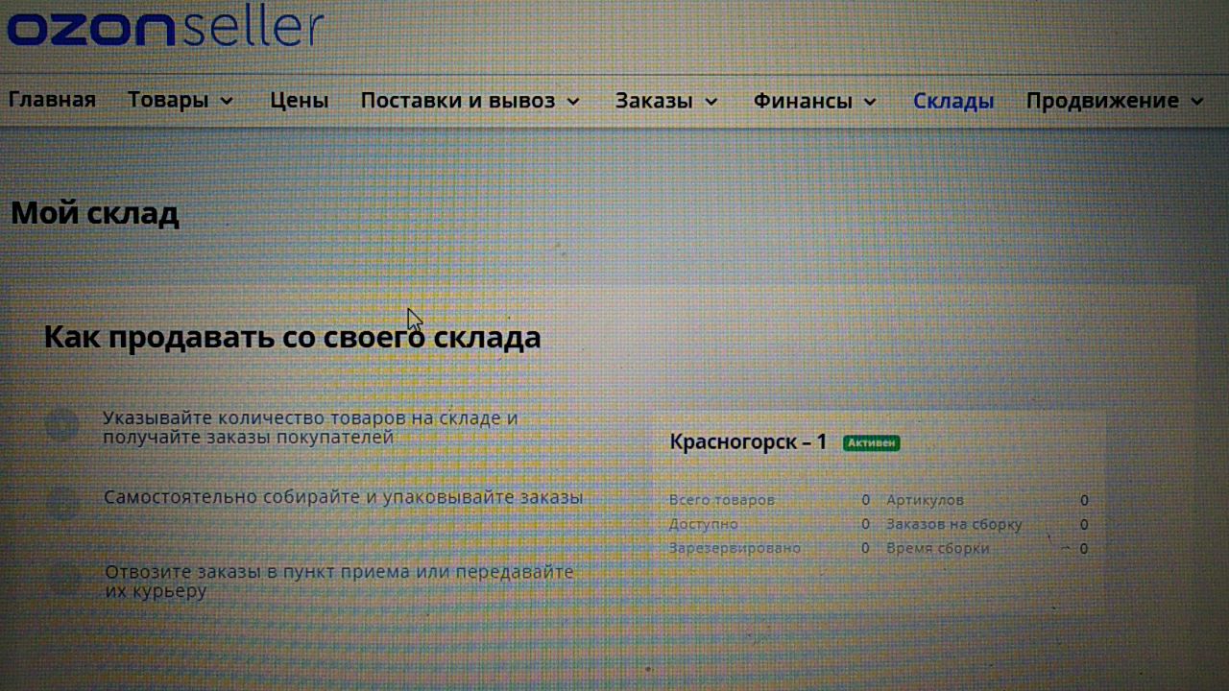Click the round icon beside Отвозите заказы
The height and width of the screenshot is (691, 1229).
pyautogui.click(x=63, y=579)
